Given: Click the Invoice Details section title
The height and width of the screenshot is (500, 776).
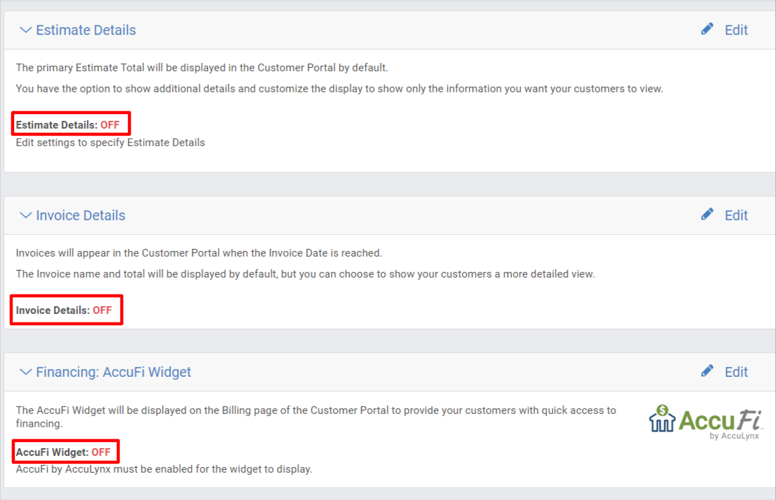Looking at the screenshot, I should point(80,215).
